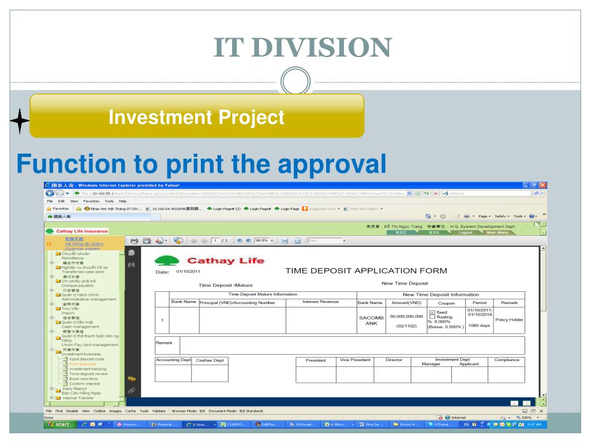591x443 pixels.
Task: Open the PDF Find box dropdown arrow
Action: pos(344,241)
